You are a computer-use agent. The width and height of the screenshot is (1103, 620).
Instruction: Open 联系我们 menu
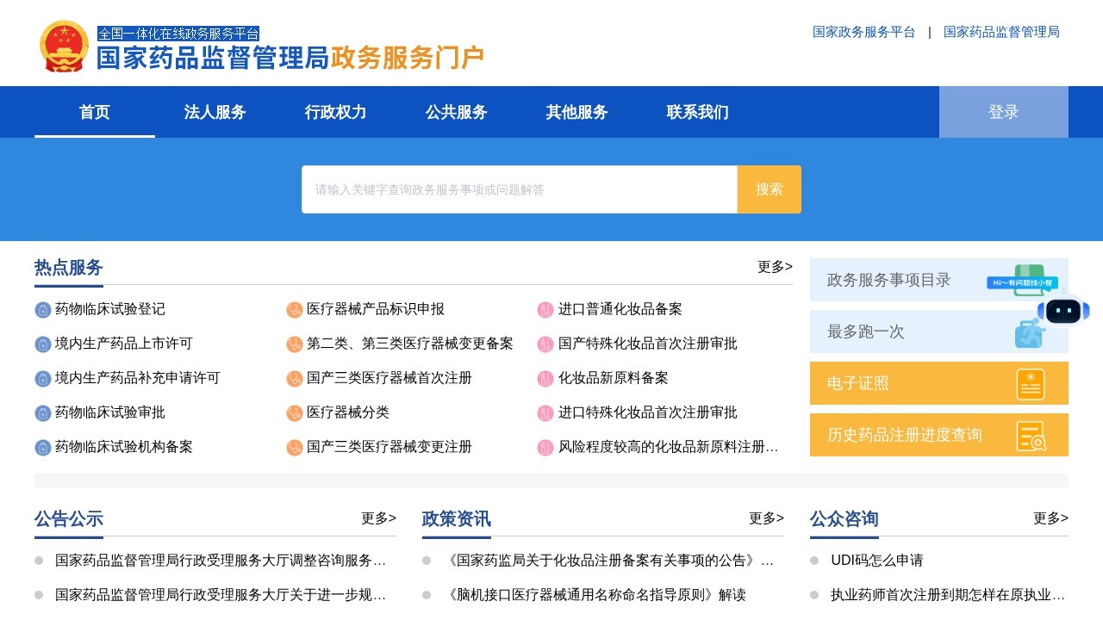[698, 112]
